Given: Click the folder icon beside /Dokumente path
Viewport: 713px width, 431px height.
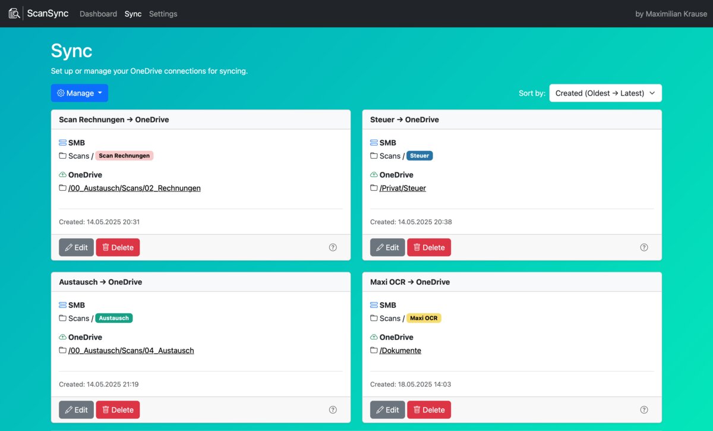Looking at the screenshot, I should point(374,350).
